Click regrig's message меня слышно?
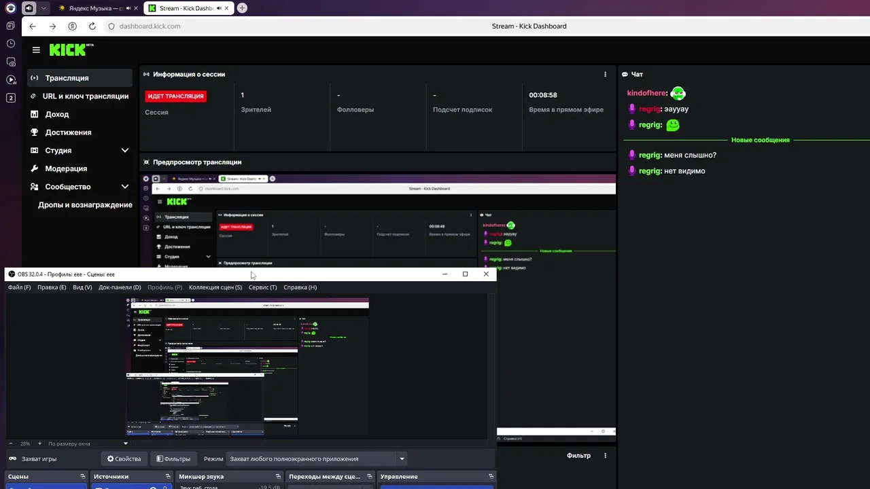This screenshot has width=870, height=489. (690, 156)
